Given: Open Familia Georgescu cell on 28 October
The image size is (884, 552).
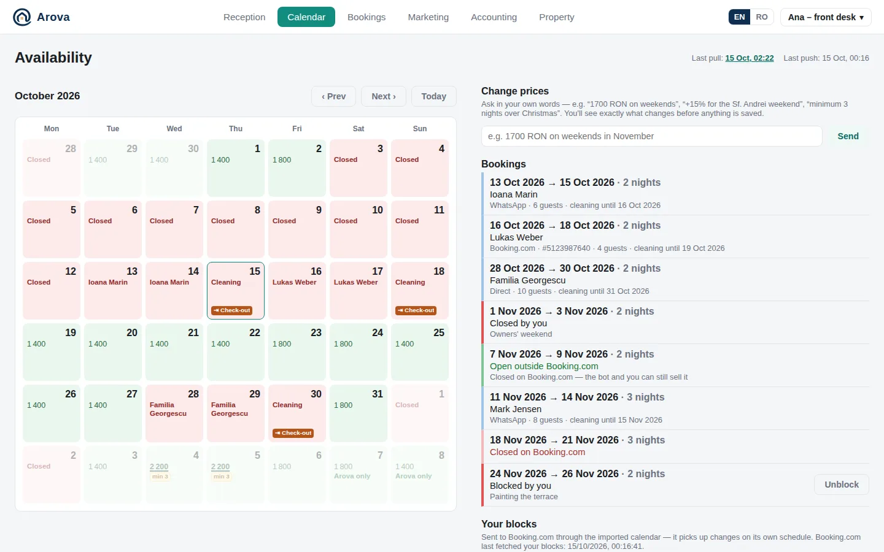Looking at the screenshot, I should (174, 413).
